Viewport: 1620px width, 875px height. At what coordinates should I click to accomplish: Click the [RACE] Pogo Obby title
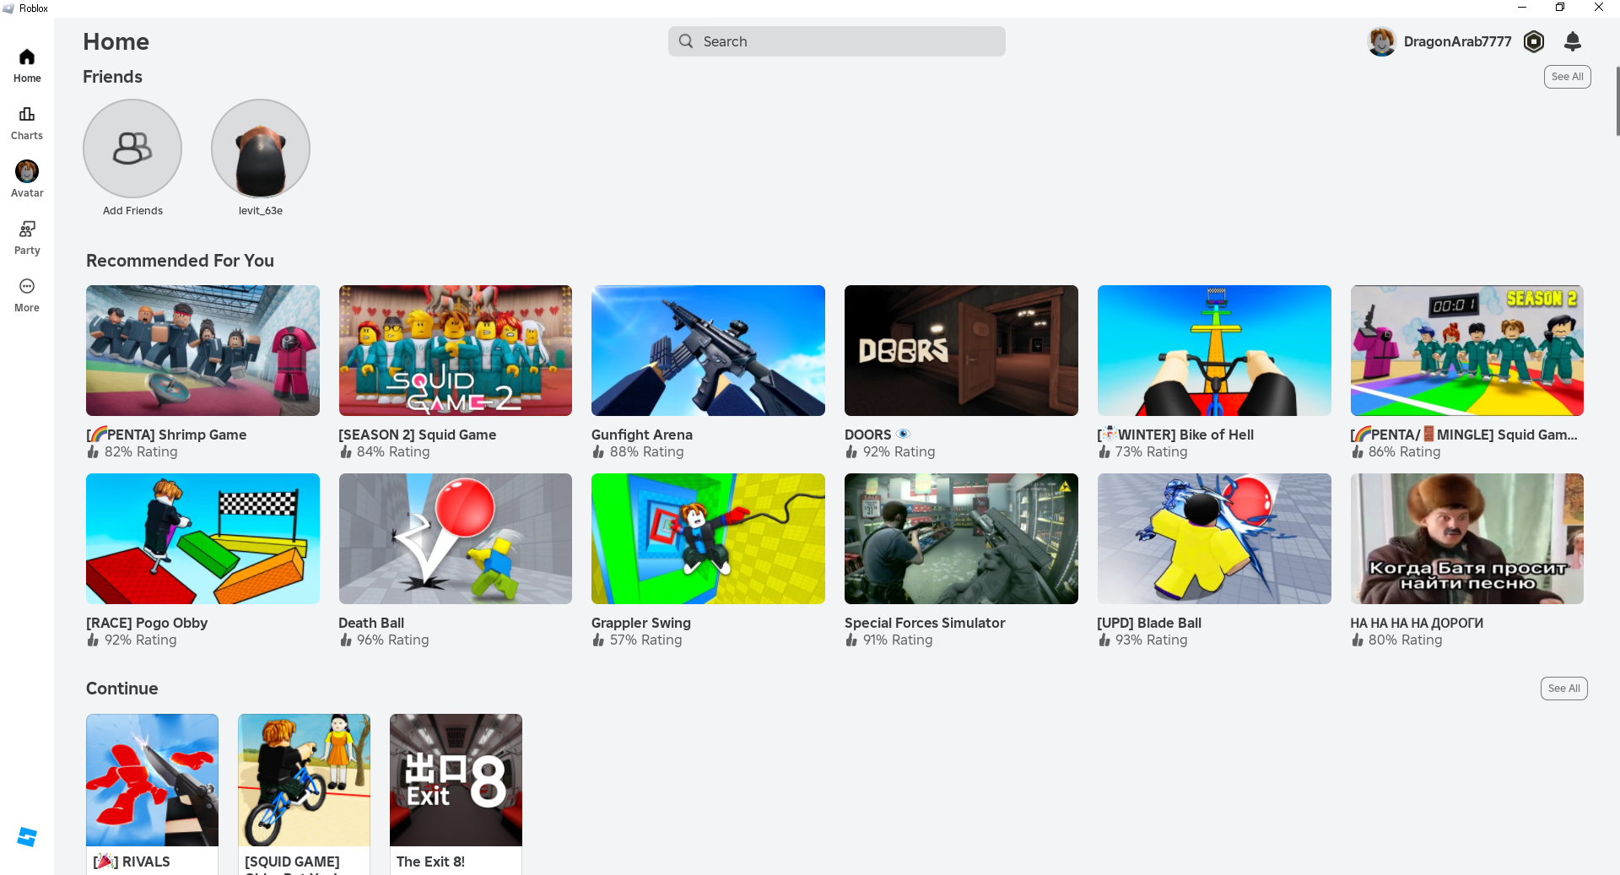click(x=147, y=623)
